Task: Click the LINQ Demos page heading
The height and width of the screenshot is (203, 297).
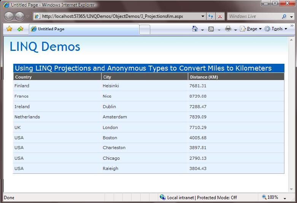Action: (x=45, y=47)
